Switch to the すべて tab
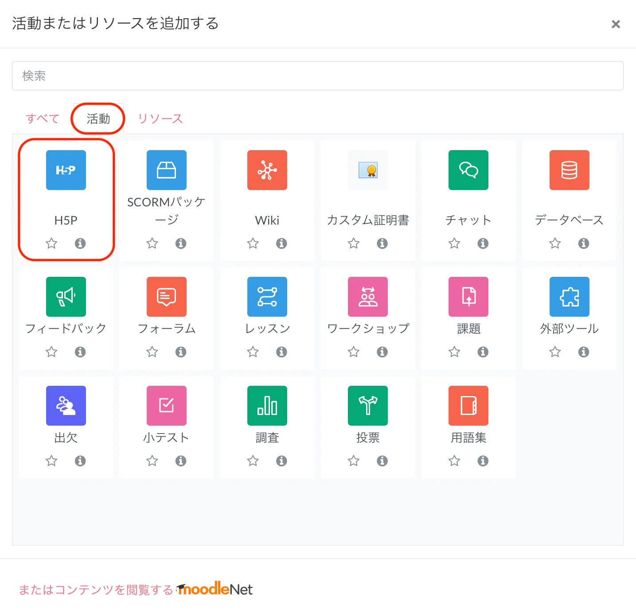Image resolution: width=636 pixels, height=613 pixels. 43,119
